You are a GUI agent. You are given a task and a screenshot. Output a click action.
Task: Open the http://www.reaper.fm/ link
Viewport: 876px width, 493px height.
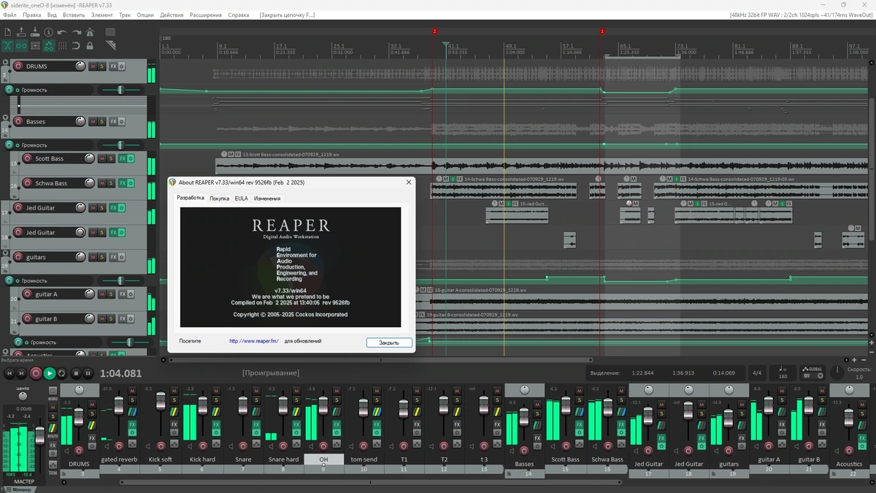point(254,341)
